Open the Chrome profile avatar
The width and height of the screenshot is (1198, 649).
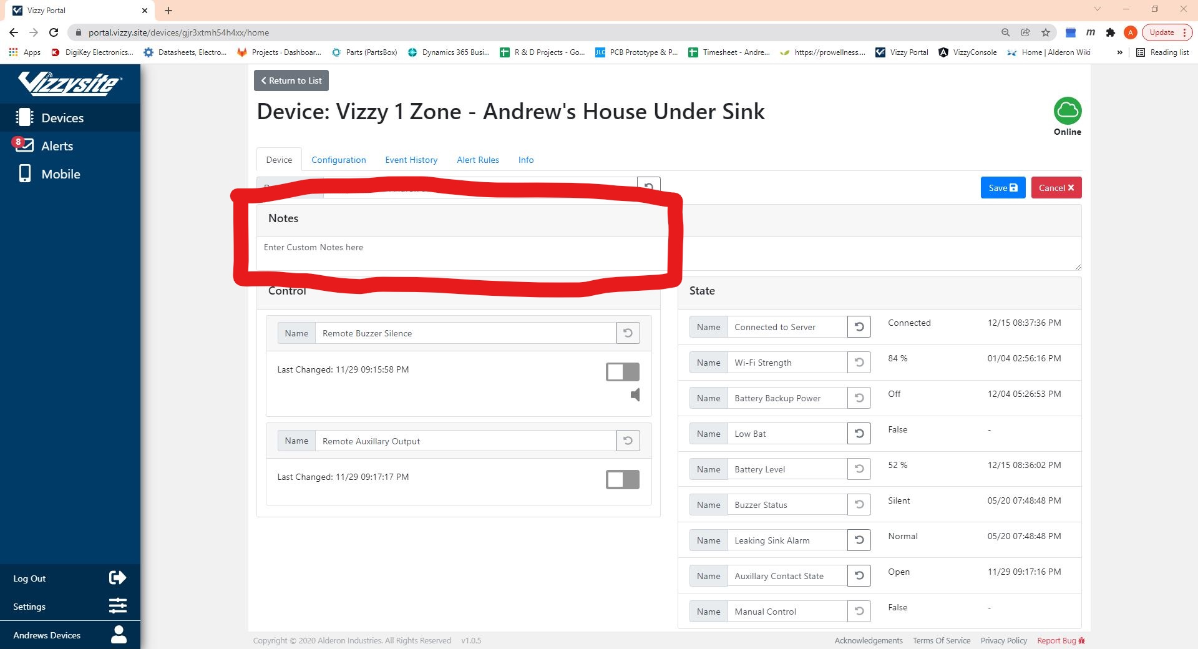pos(1130,32)
